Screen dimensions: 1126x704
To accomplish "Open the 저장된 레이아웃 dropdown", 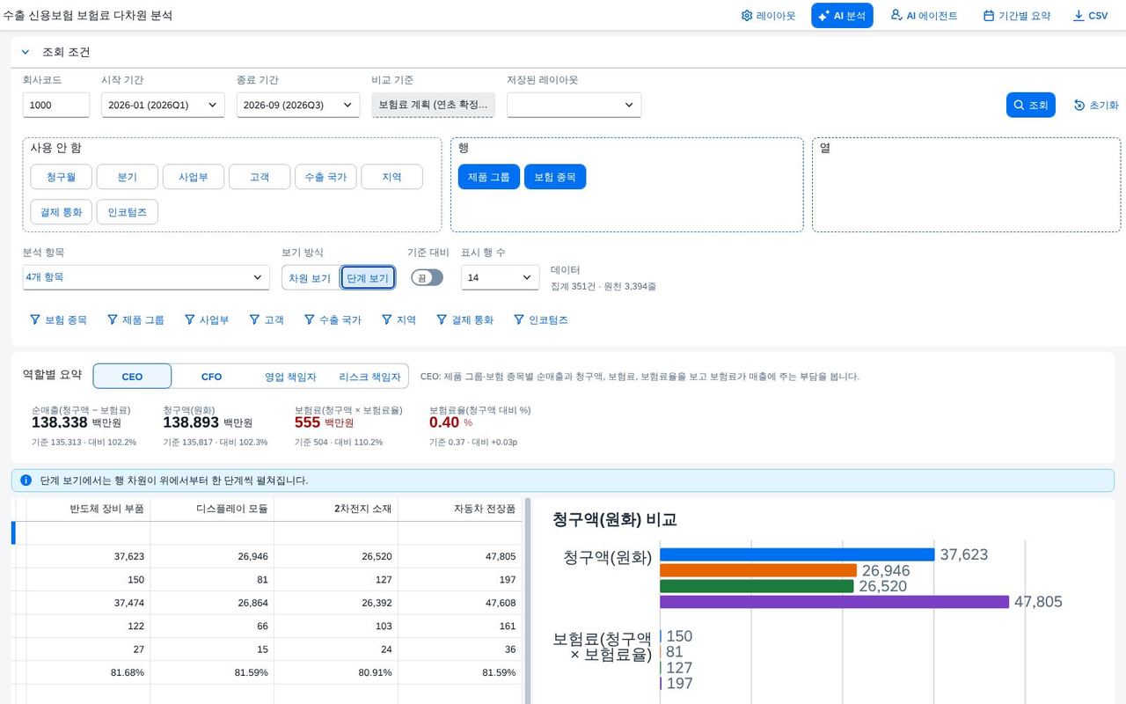I will (x=574, y=105).
